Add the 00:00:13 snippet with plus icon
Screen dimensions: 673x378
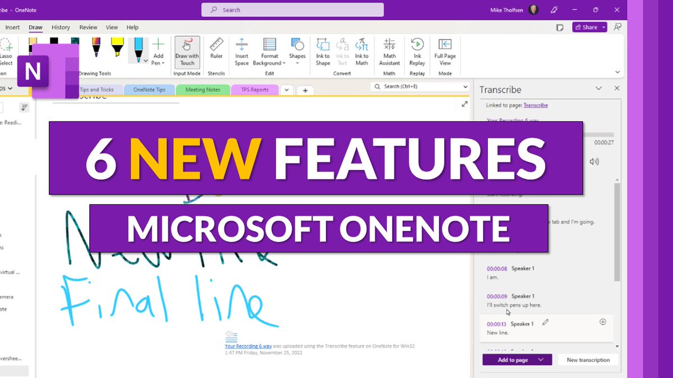603,322
